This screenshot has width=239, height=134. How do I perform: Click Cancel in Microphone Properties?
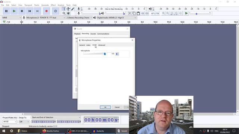coord(117,107)
